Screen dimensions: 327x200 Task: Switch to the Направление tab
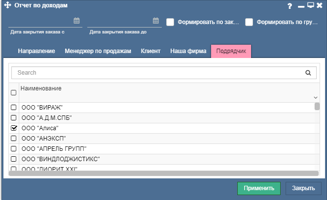(36, 51)
